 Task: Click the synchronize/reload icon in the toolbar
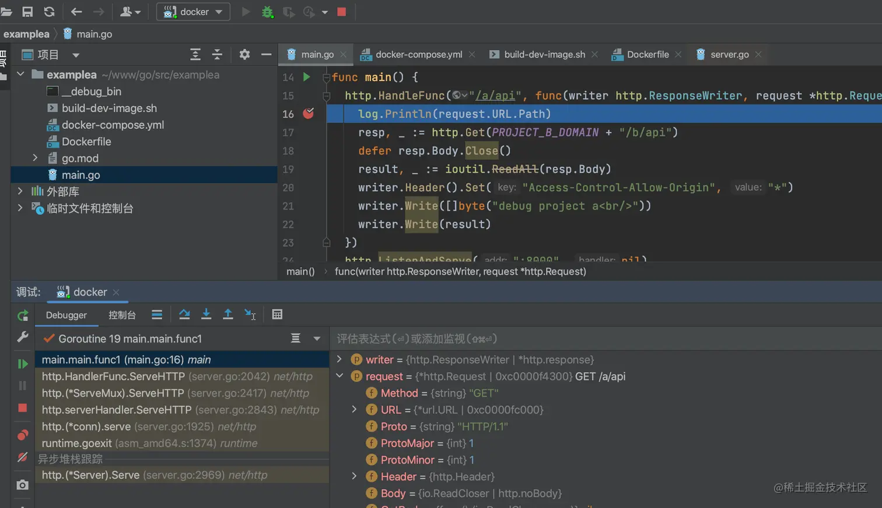(50, 12)
